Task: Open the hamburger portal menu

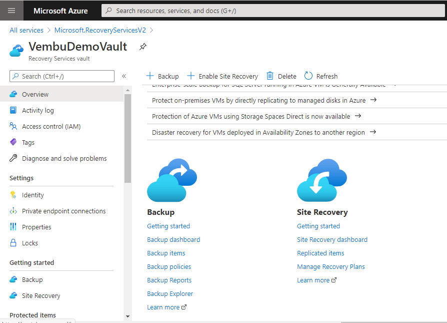Action: (x=11, y=11)
